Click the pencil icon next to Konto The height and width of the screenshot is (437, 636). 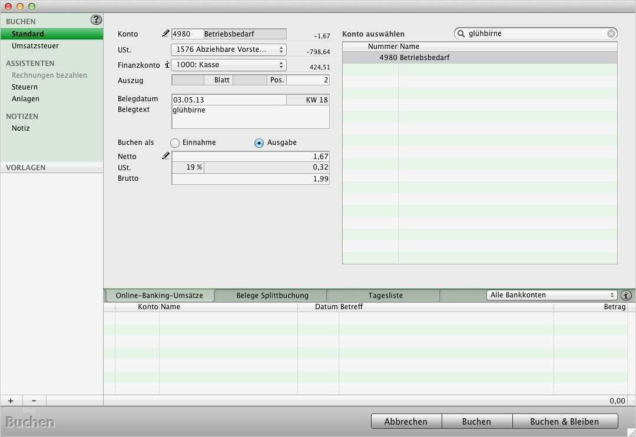(165, 33)
